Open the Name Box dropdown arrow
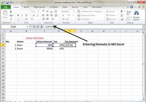This screenshot has width=146, height=102. click(27, 27)
